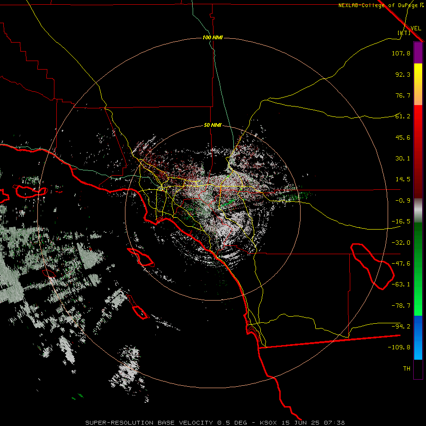The width and height of the screenshot is (426, 426).
Task: Click the VEL legend title
Action: point(416,28)
